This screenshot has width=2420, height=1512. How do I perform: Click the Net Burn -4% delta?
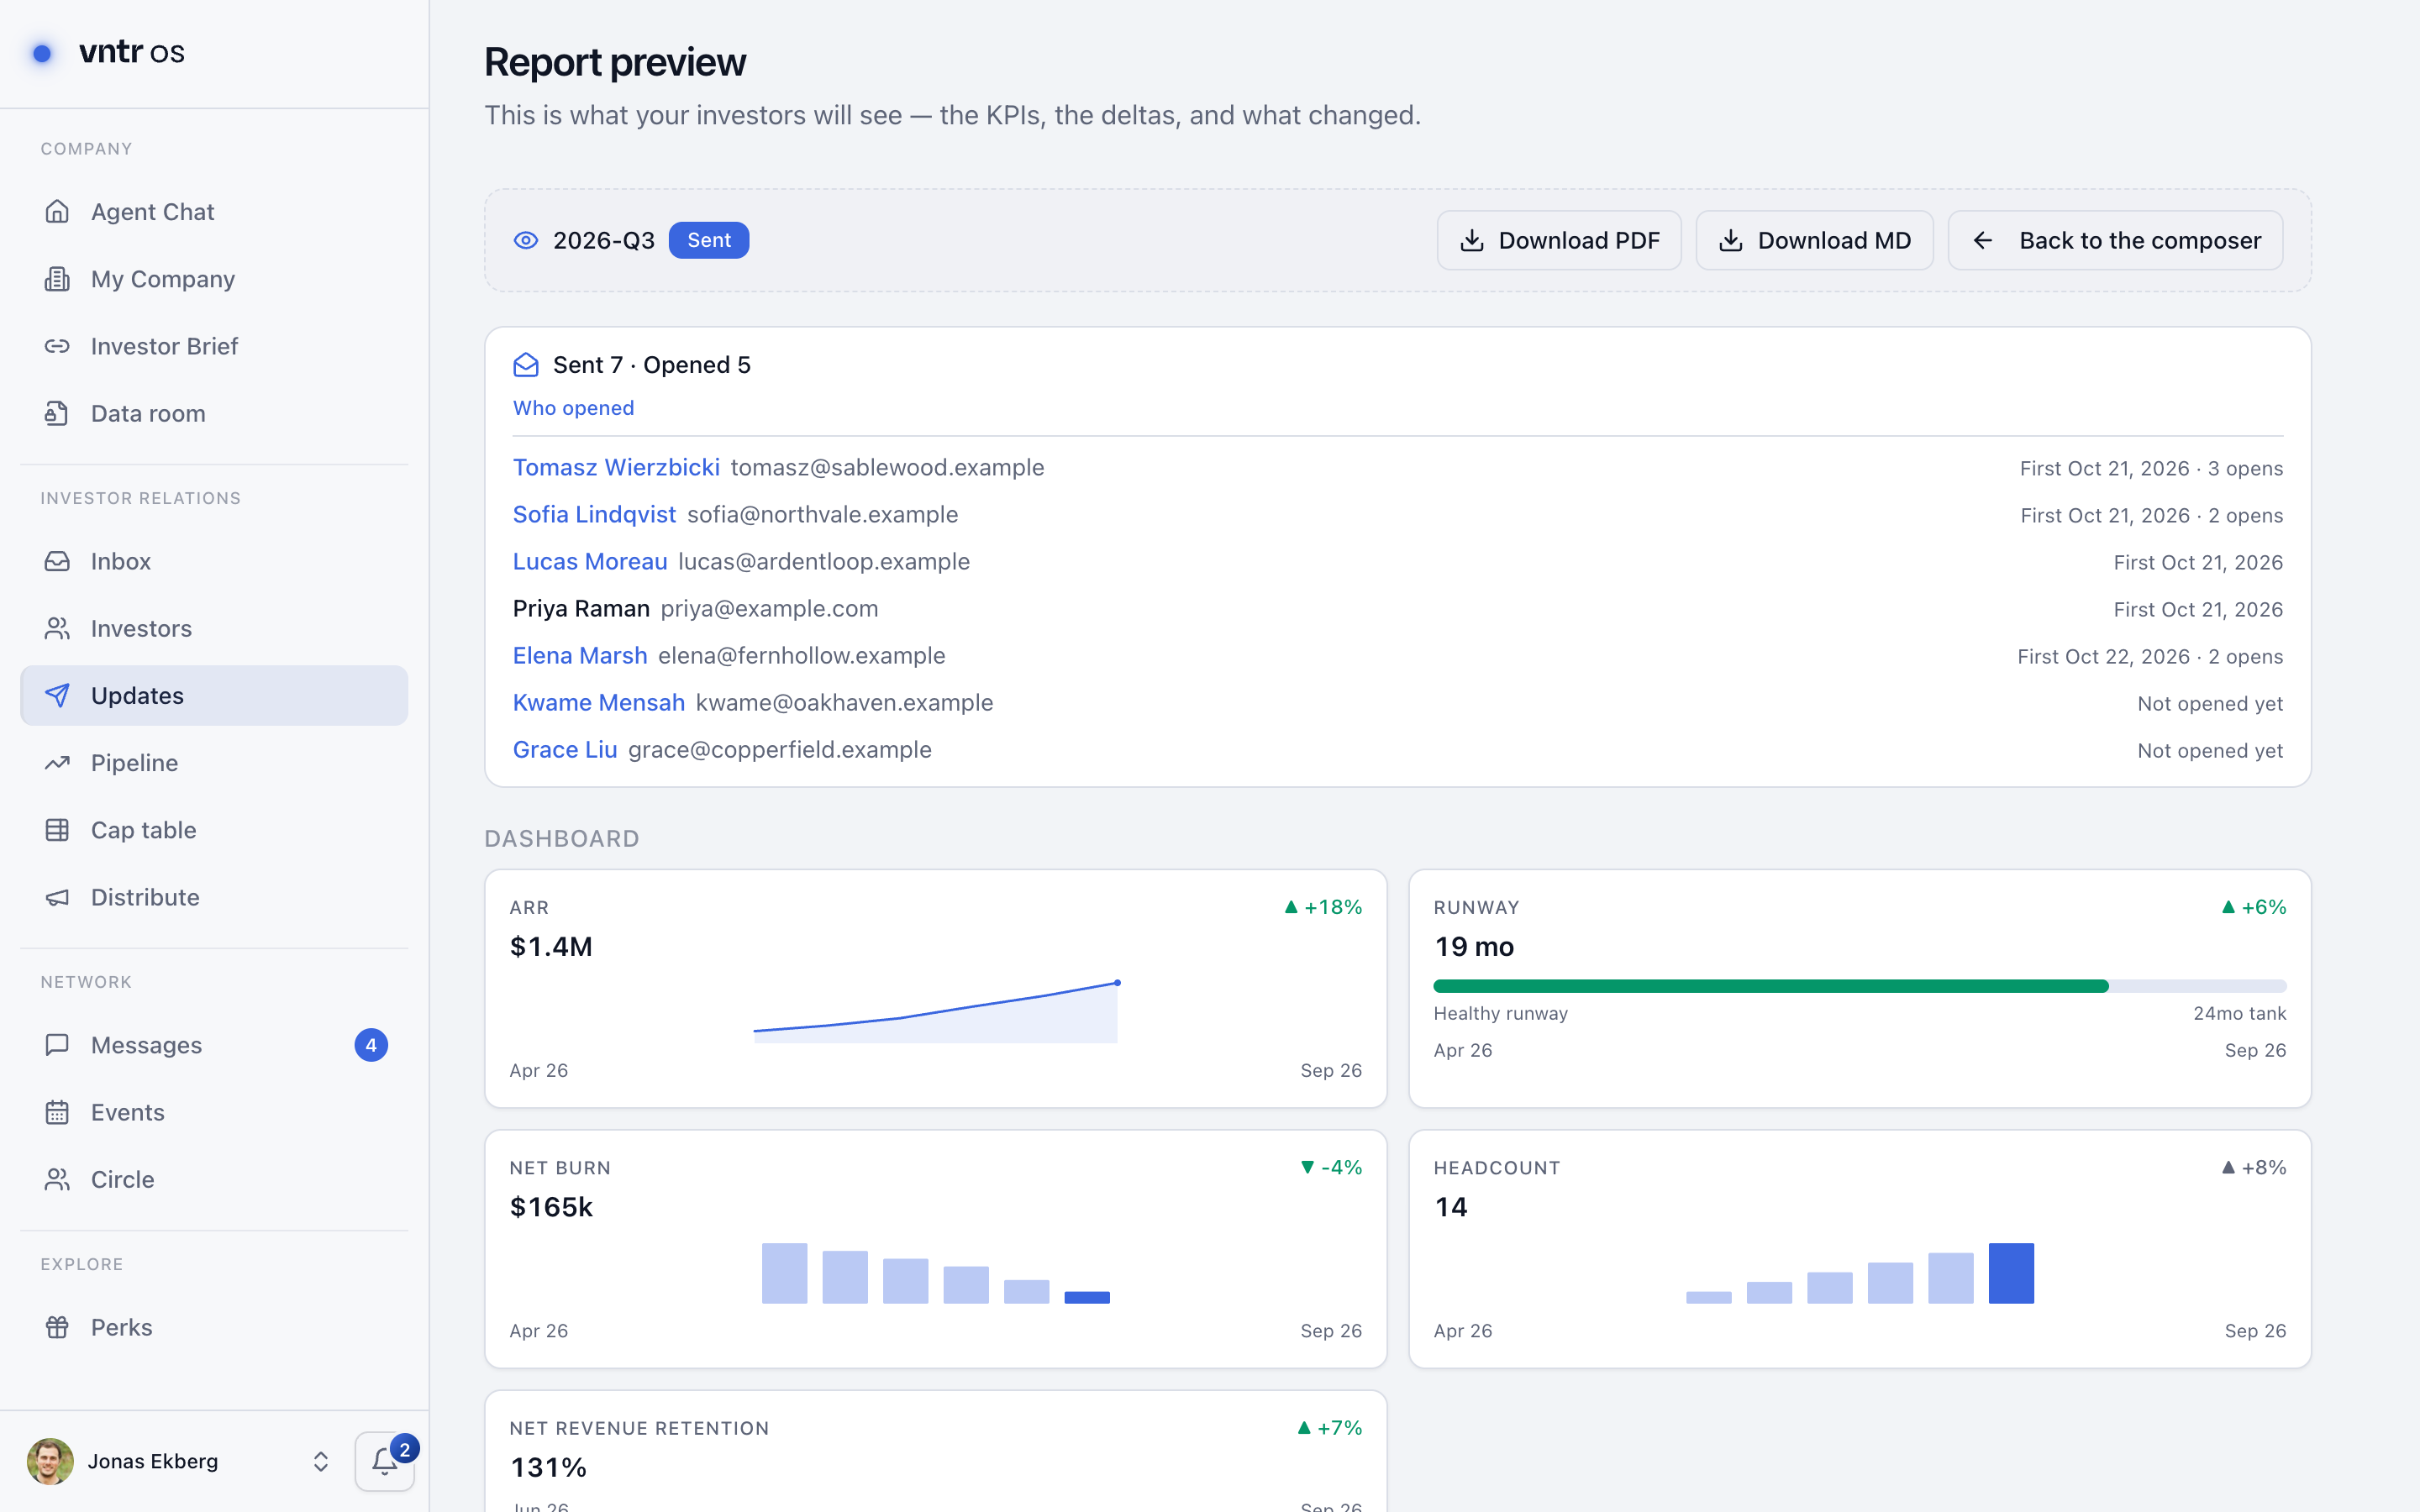[x=1331, y=1167]
